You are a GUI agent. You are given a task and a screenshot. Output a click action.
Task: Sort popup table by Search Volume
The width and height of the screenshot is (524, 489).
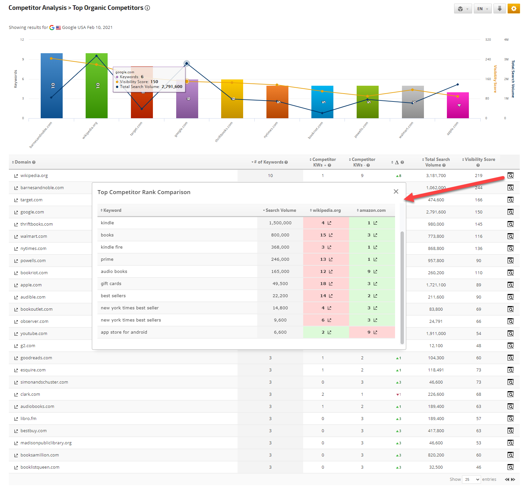coord(280,211)
